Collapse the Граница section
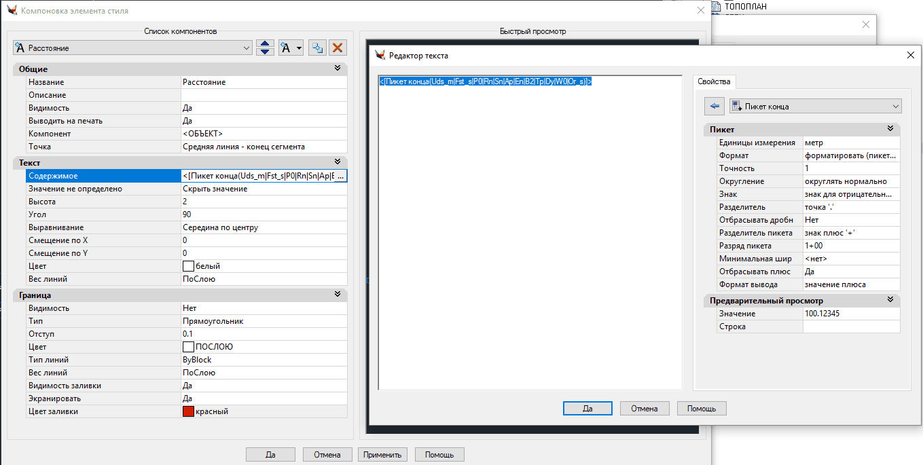923x465 pixels. click(x=338, y=295)
